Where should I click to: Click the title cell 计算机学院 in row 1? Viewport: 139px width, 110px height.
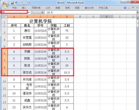[x=40, y=21]
